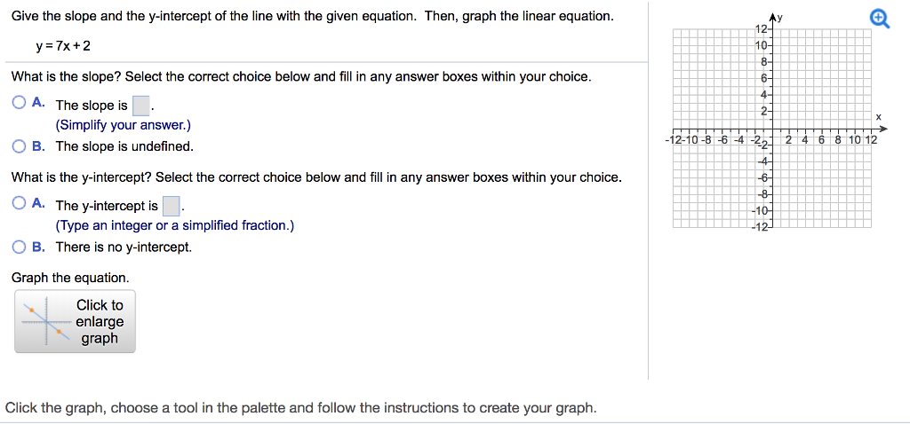Select option B slope is undefined
The image size is (910, 424).
click(20, 146)
